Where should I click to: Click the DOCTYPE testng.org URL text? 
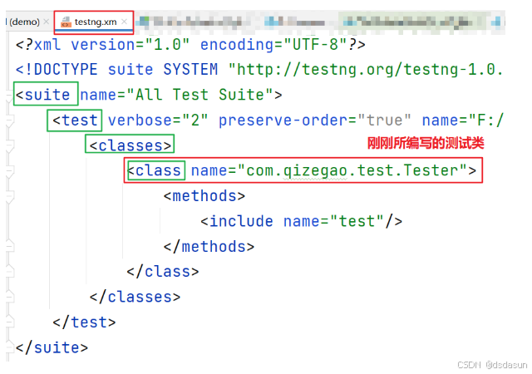click(366, 70)
